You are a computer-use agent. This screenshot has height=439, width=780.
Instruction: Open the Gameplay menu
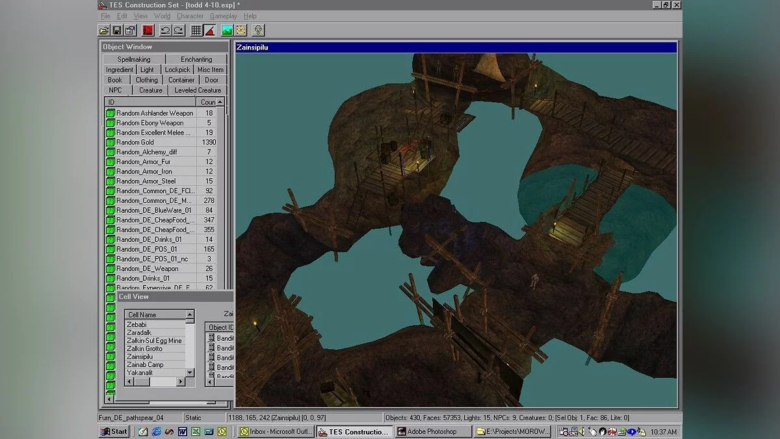[224, 16]
